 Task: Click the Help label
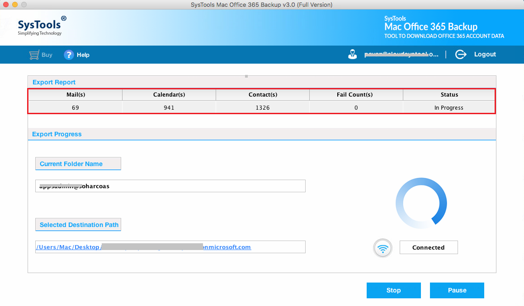[x=83, y=55]
